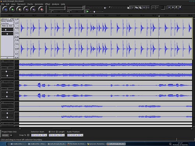Open the Effect menu
The width and height of the screenshot is (195, 146).
(48, 4)
